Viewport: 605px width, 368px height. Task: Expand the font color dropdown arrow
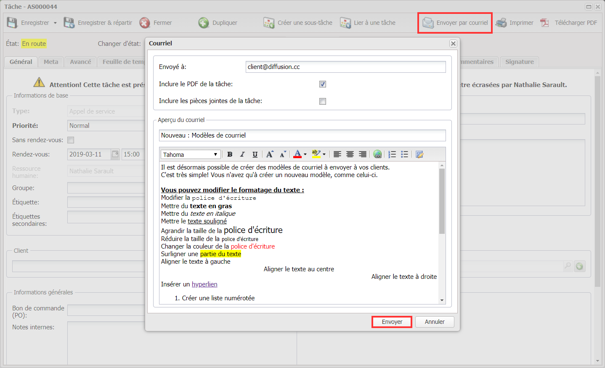tap(305, 154)
